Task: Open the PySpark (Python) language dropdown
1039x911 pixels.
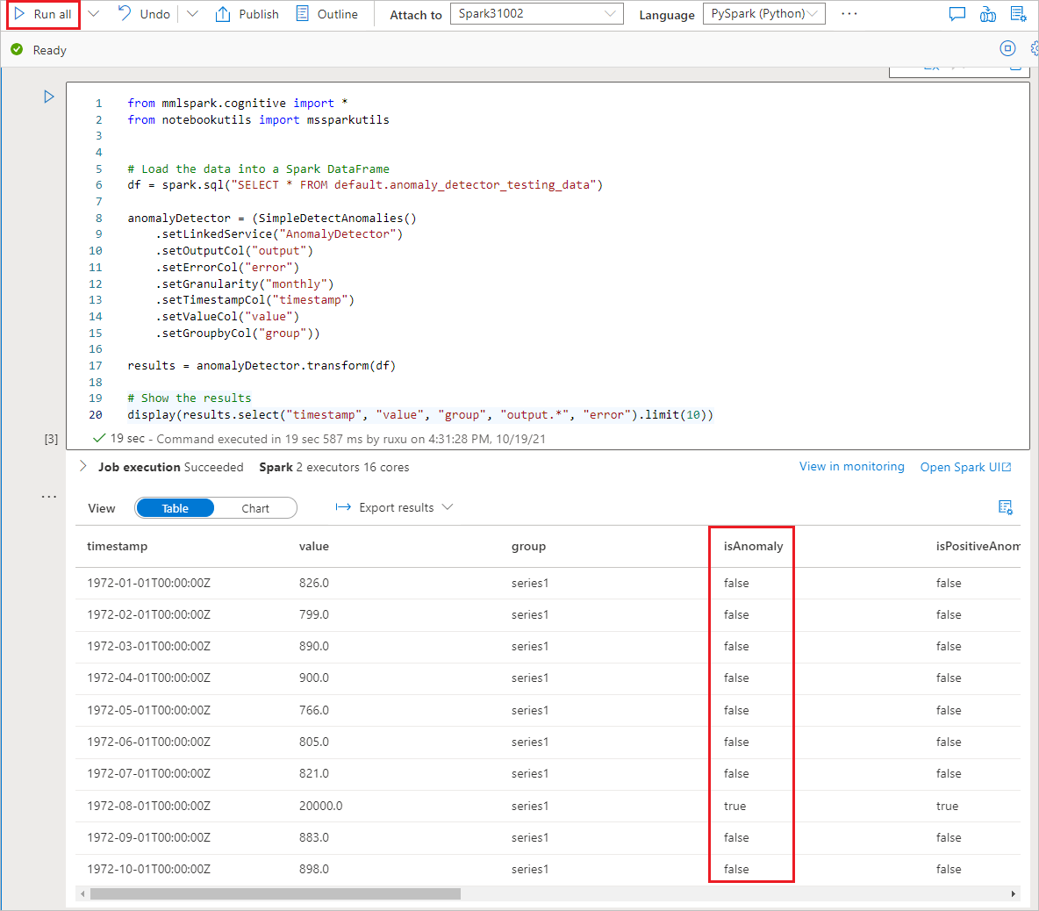Action: click(763, 14)
